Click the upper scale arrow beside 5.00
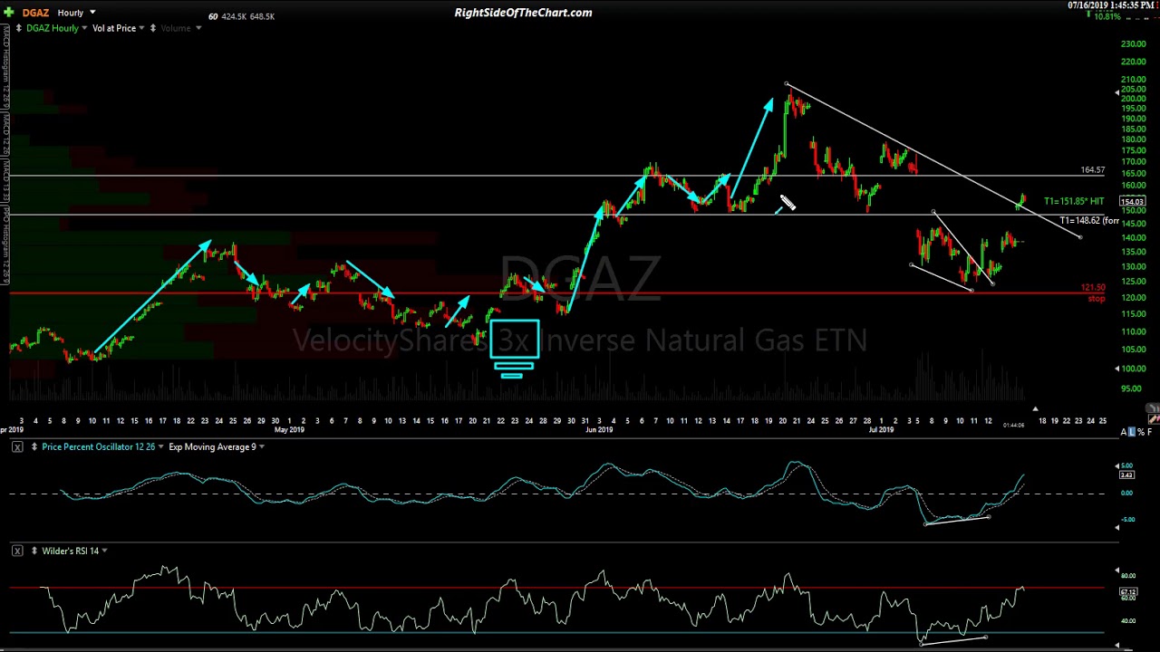The height and width of the screenshot is (652, 1160). click(1116, 465)
